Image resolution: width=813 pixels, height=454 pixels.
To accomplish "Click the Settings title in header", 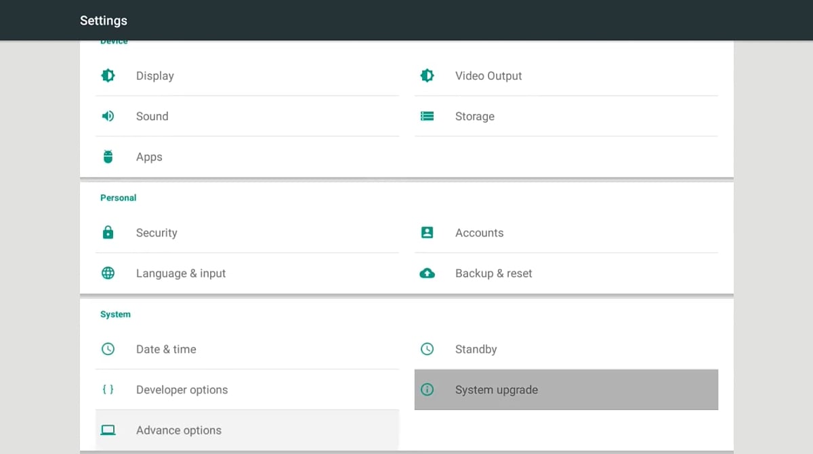I will tap(104, 20).
